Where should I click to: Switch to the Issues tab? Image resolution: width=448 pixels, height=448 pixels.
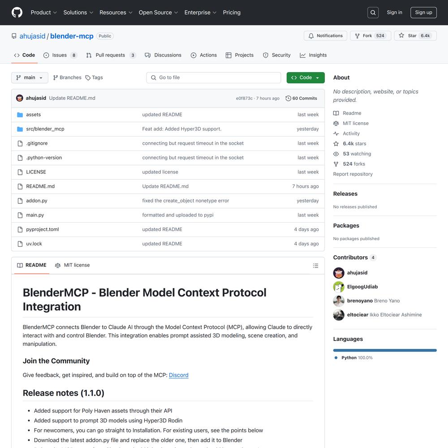60,55
